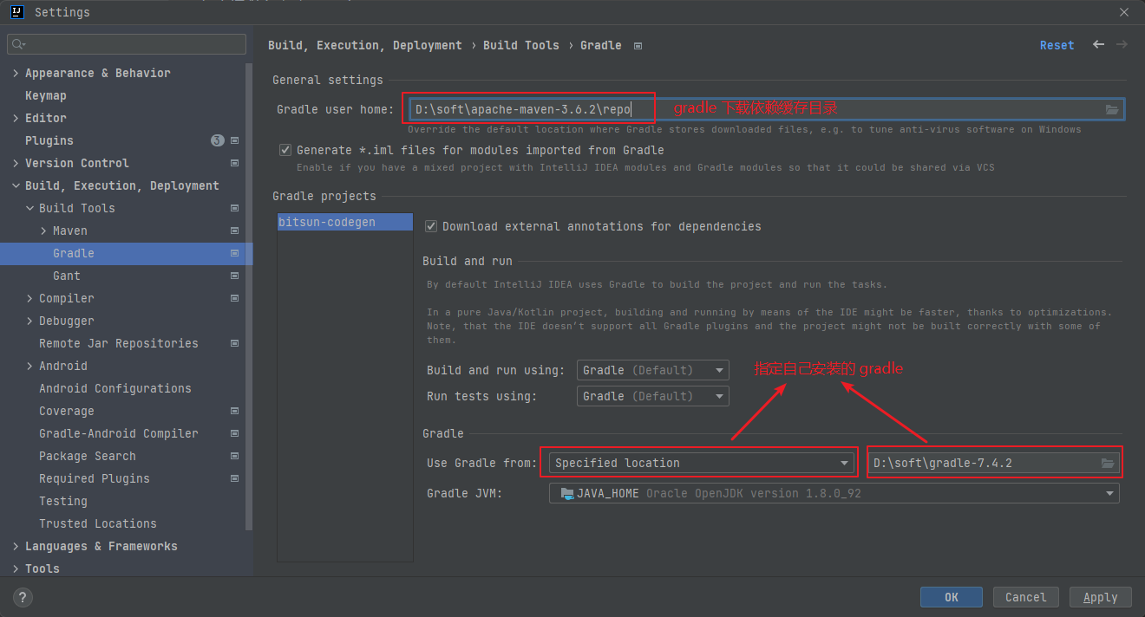Click the folder icon in the Gradle JVM field
Image resolution: width=1145 pixels, height=617 pixels.
(x=567, y=493)
